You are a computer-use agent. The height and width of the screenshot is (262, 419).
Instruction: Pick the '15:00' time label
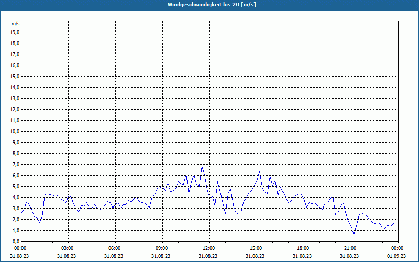(x=257, y=248)
